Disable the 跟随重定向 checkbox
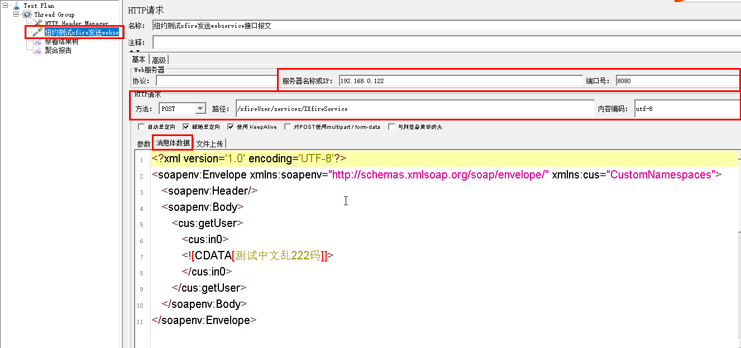The width and height of the screenshot is (741, 348). [x=186, y=127]
